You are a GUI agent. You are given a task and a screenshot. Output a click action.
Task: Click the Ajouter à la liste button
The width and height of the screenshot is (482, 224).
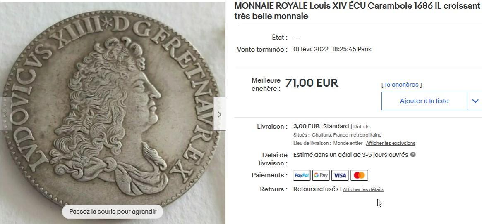pos(424,101)
